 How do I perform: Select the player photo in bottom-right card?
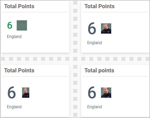tap(106, 93)
